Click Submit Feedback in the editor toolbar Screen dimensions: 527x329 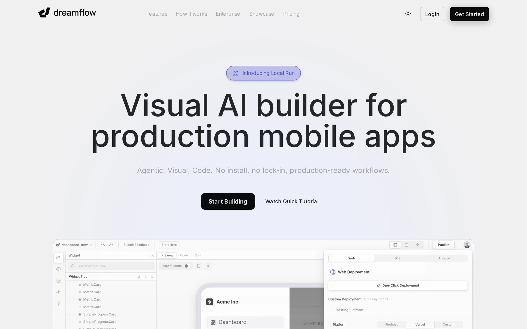point(136,245)
